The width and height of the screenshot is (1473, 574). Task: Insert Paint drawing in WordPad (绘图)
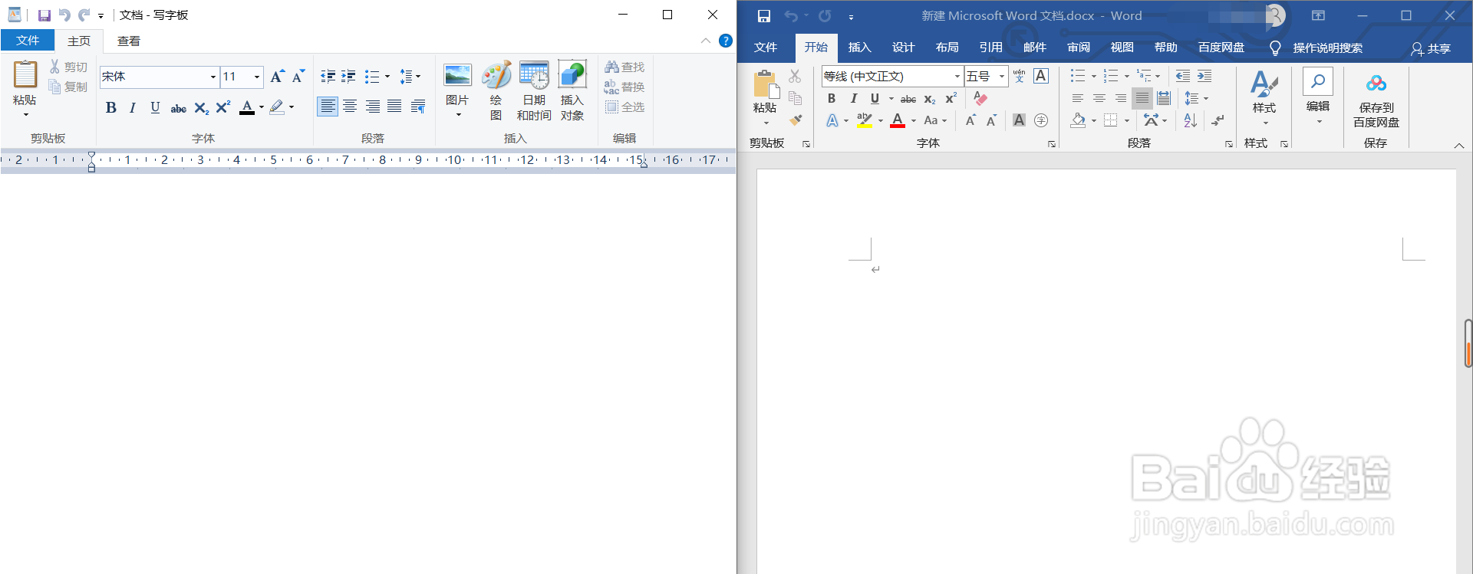(496, 90)
